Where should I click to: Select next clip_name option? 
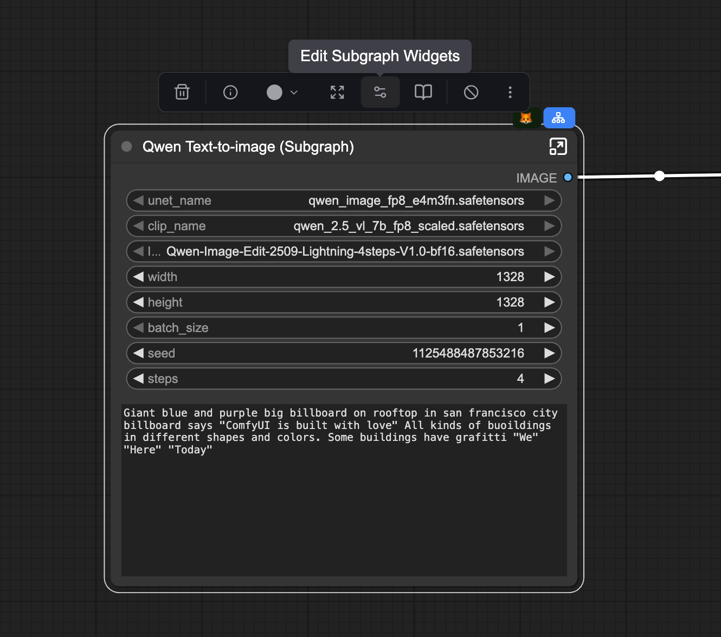pyautogui.click(x=550, y=226)
